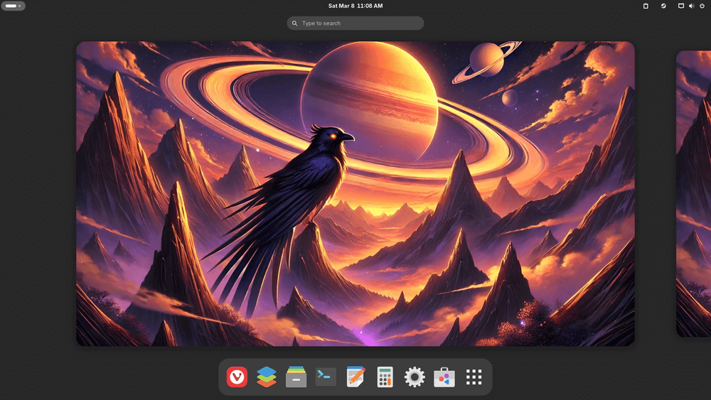Image resolution: width=711 pixels, height=400 pixels.
Task: Open the Software store bag icon
Action: 444,377
